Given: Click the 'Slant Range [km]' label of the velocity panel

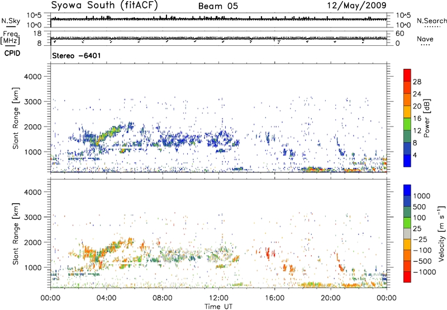Looking at the screenshot, I should point(16,234).
